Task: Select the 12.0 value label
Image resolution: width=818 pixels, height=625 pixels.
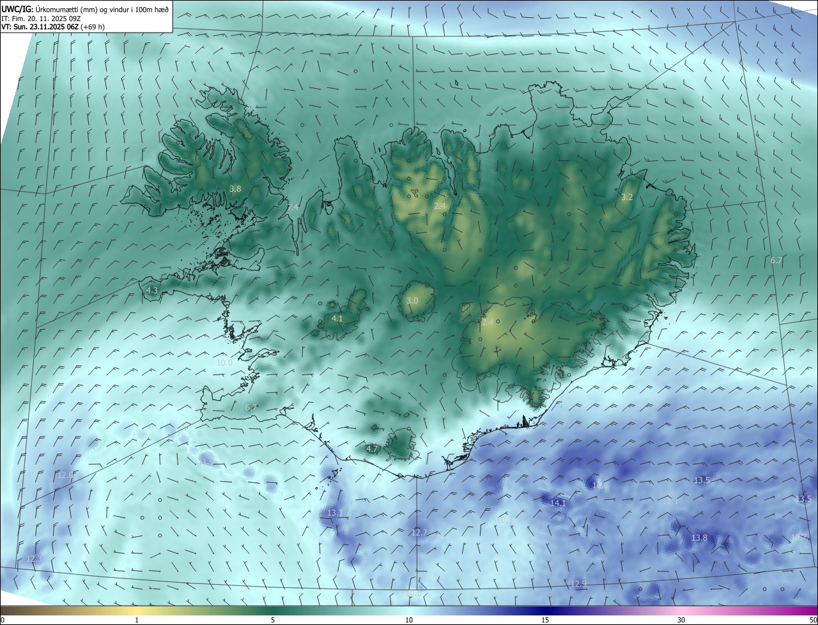Action: tap(65, 475)
